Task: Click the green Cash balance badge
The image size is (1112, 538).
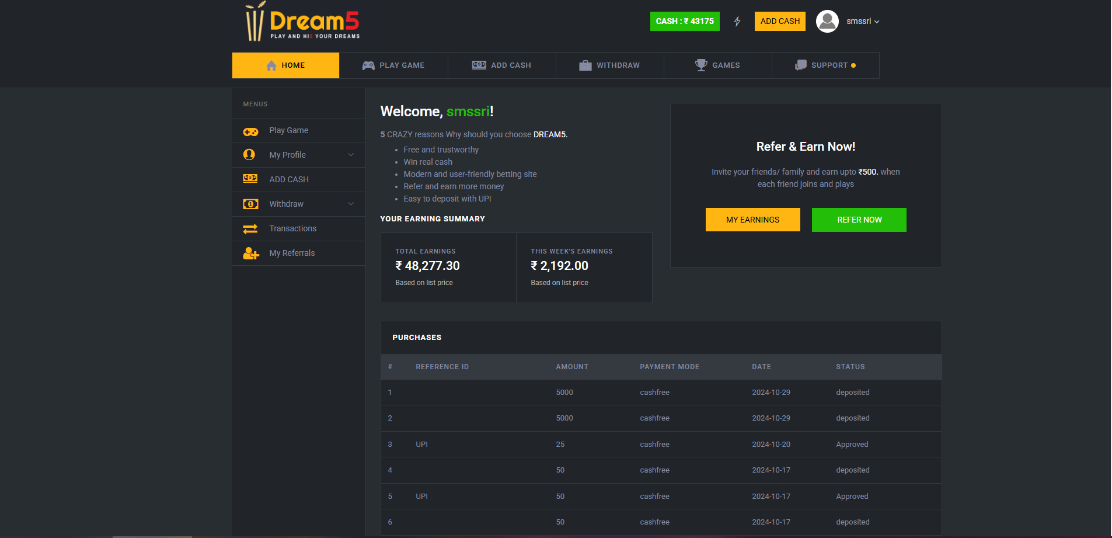Action: [x=685, y=22]
